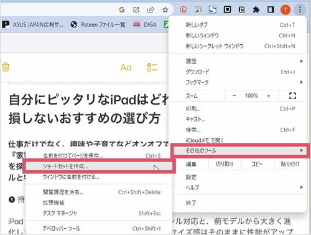Click the blue S extension icon

[212, 9]
